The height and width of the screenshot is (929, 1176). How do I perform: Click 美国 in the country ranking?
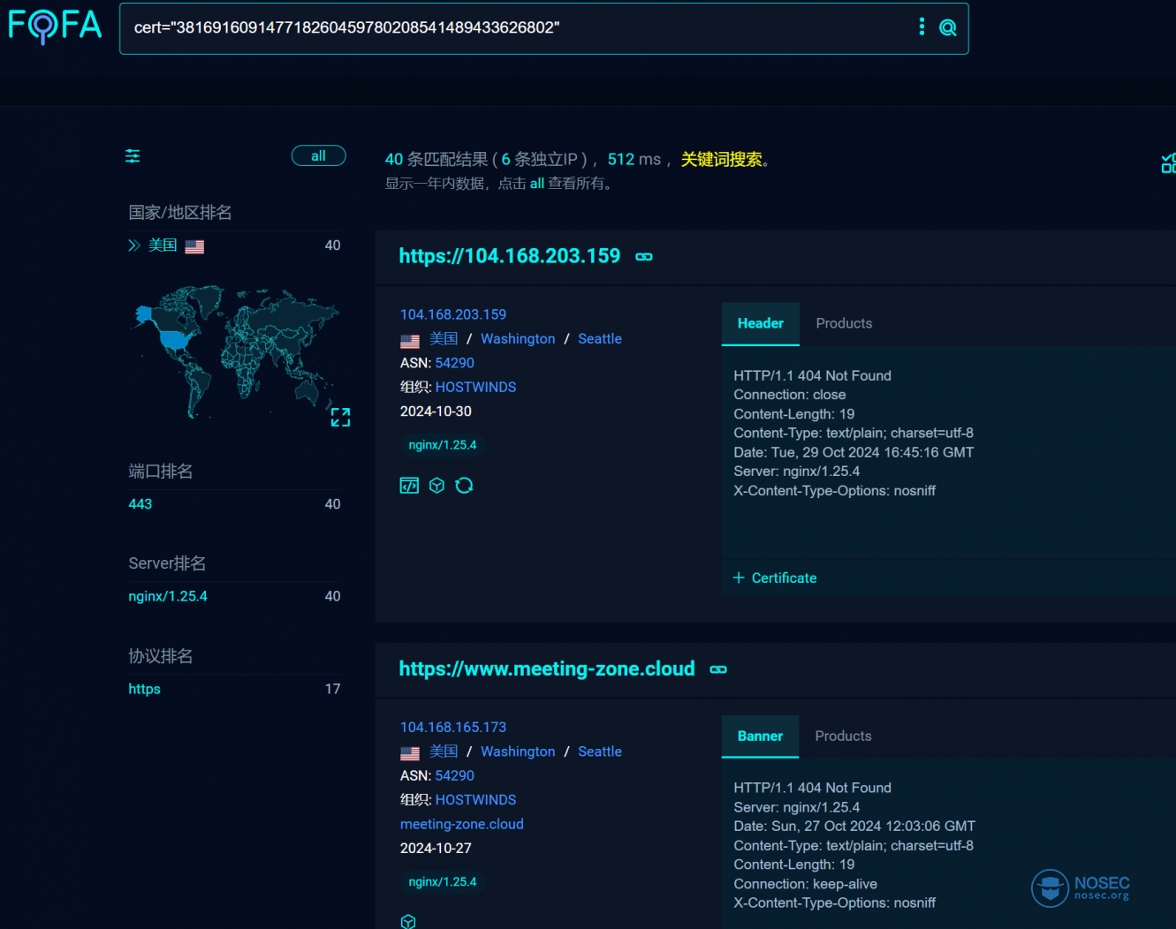point(163,245)
